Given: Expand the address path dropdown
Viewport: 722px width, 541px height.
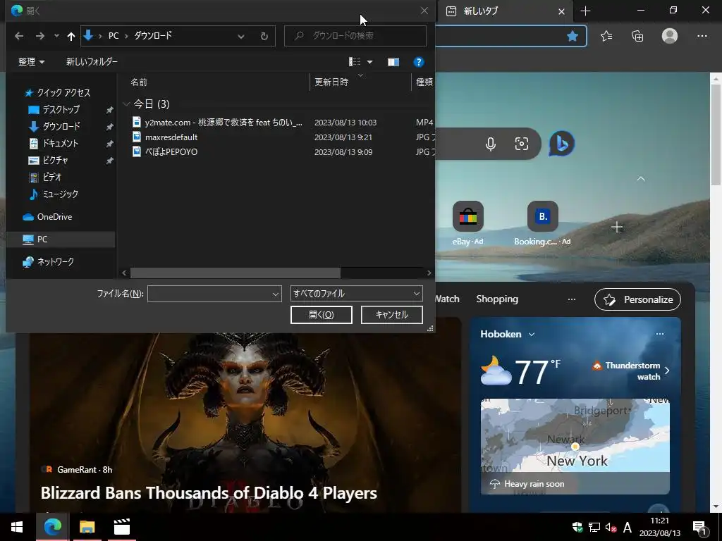Looking at the screenshot, I should coord(241,36).
